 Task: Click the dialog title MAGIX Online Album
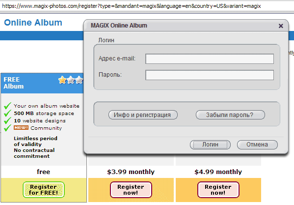[119, 26]
